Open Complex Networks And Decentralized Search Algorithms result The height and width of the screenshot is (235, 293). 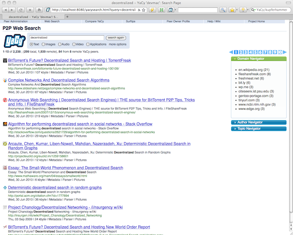click(x=59, y=80)
